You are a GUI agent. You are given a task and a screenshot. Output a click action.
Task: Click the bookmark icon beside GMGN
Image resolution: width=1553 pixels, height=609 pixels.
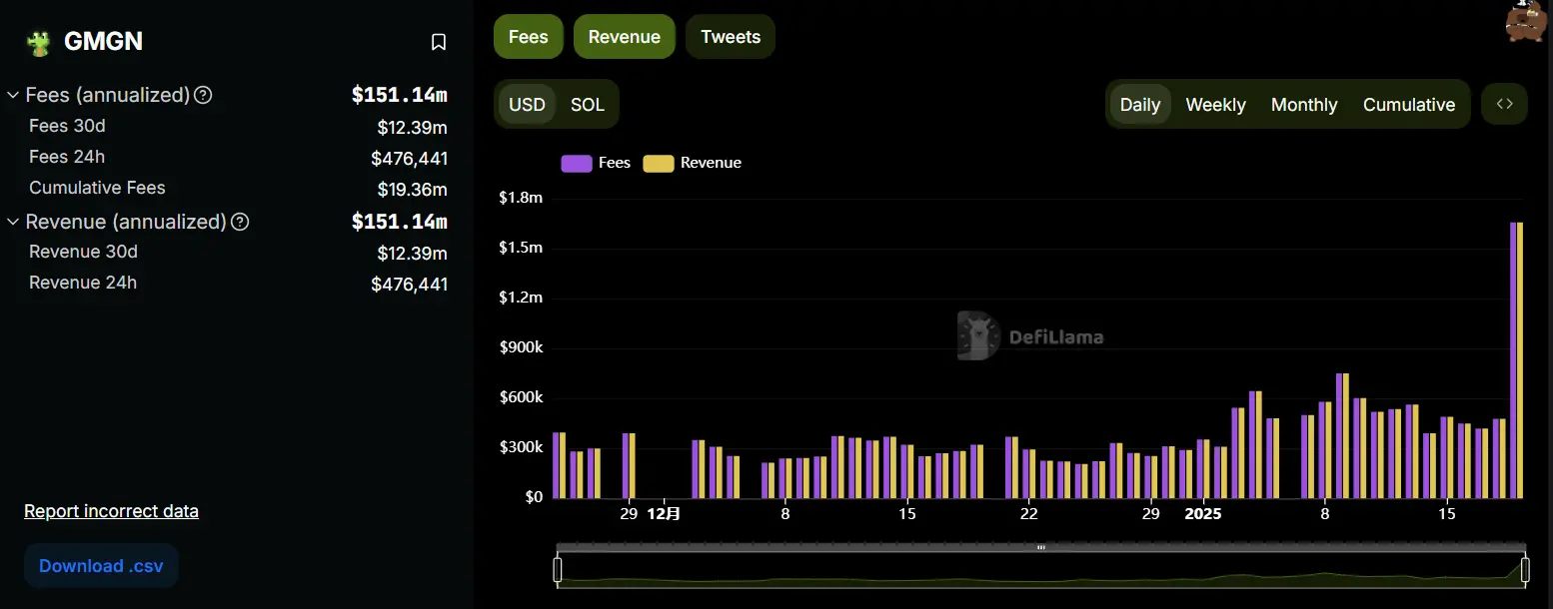point(438,42)
